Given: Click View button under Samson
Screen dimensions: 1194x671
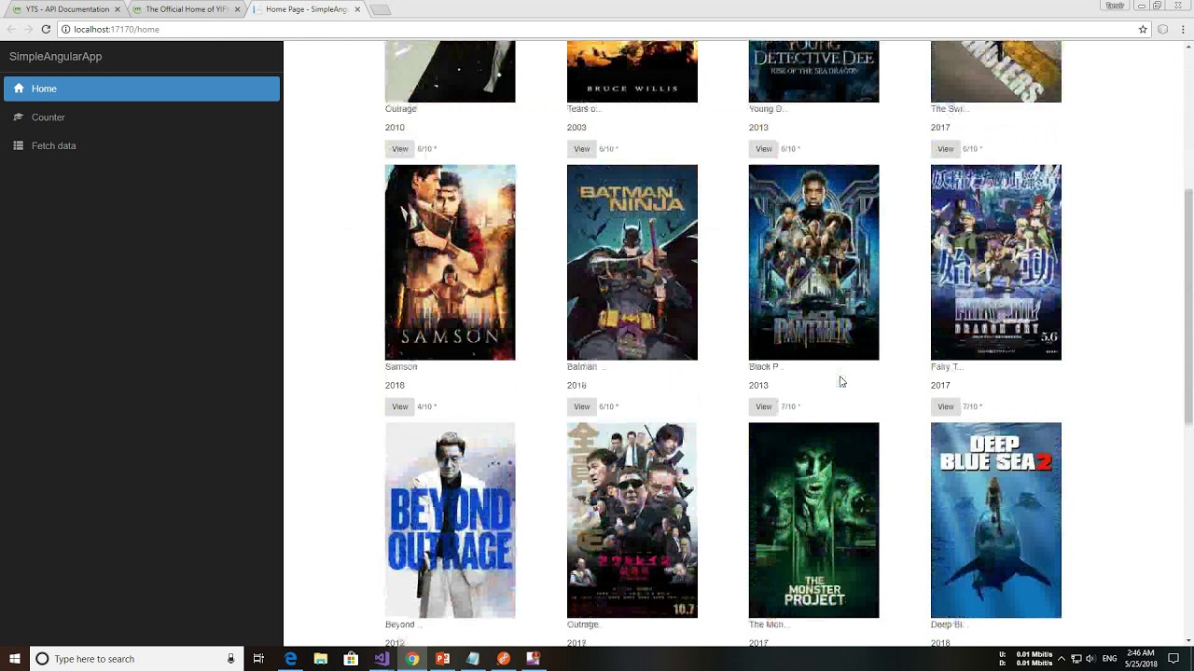Looking at the screenshot, I should coord(399,406).
